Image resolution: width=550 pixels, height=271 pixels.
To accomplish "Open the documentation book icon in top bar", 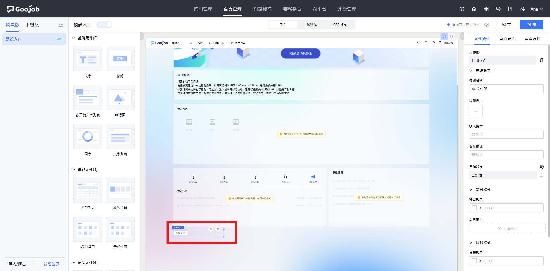I will click(x=510, y=9).
